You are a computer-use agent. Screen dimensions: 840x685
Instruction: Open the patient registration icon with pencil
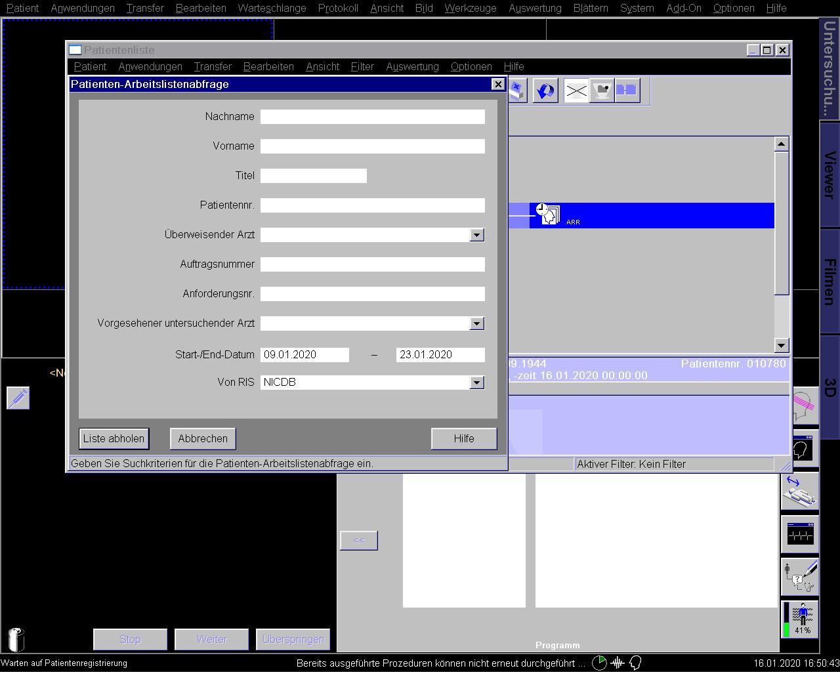(x=799, y=576)
